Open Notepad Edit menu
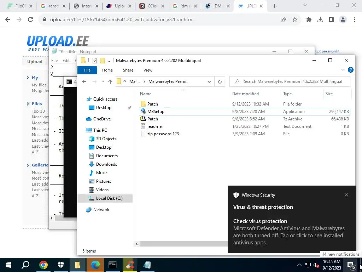 (x=66, y=60)
